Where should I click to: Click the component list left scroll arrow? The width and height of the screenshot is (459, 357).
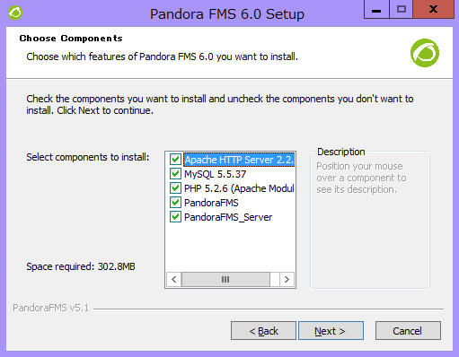tap(174, 279)
